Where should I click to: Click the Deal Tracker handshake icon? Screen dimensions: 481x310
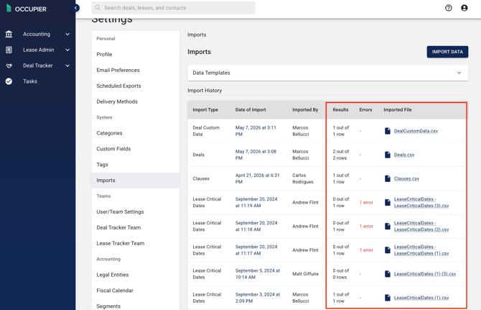(x=9, y=65)
